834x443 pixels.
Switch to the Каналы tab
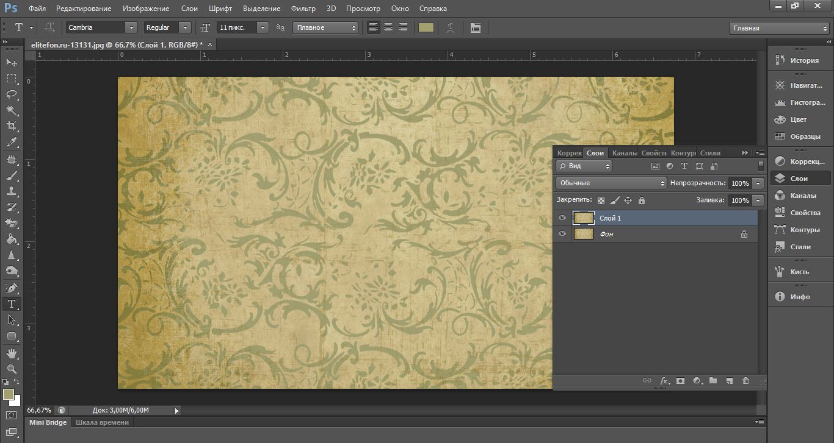click(x=625, y=153)
